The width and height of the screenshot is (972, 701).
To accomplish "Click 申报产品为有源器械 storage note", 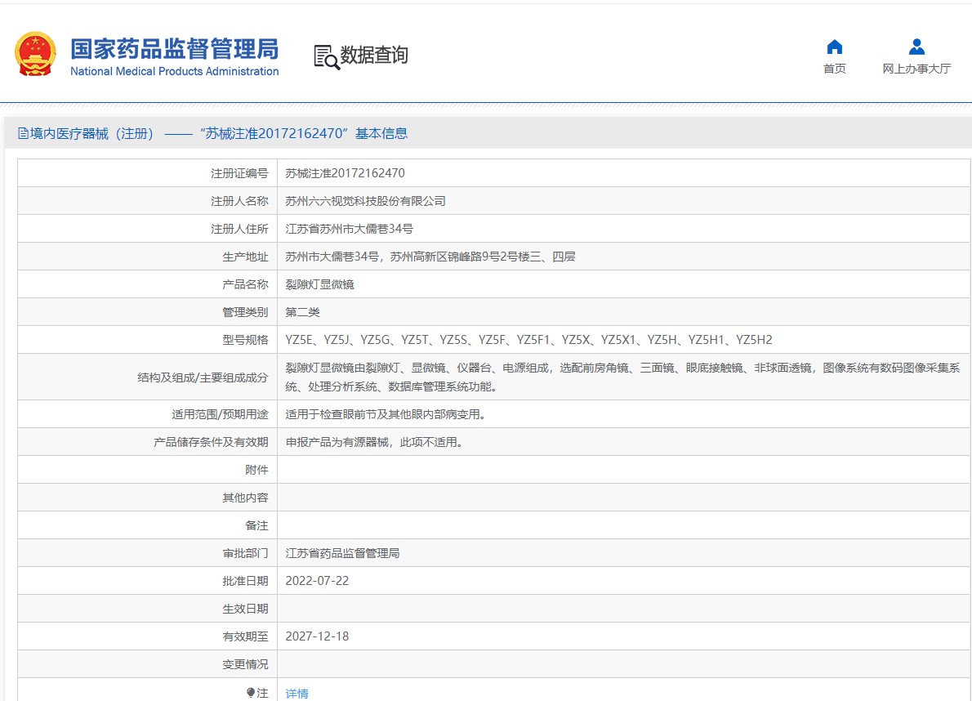I will (375, 442).
